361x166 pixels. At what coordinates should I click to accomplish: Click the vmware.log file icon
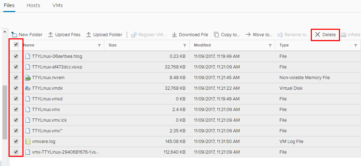point(28,142)
